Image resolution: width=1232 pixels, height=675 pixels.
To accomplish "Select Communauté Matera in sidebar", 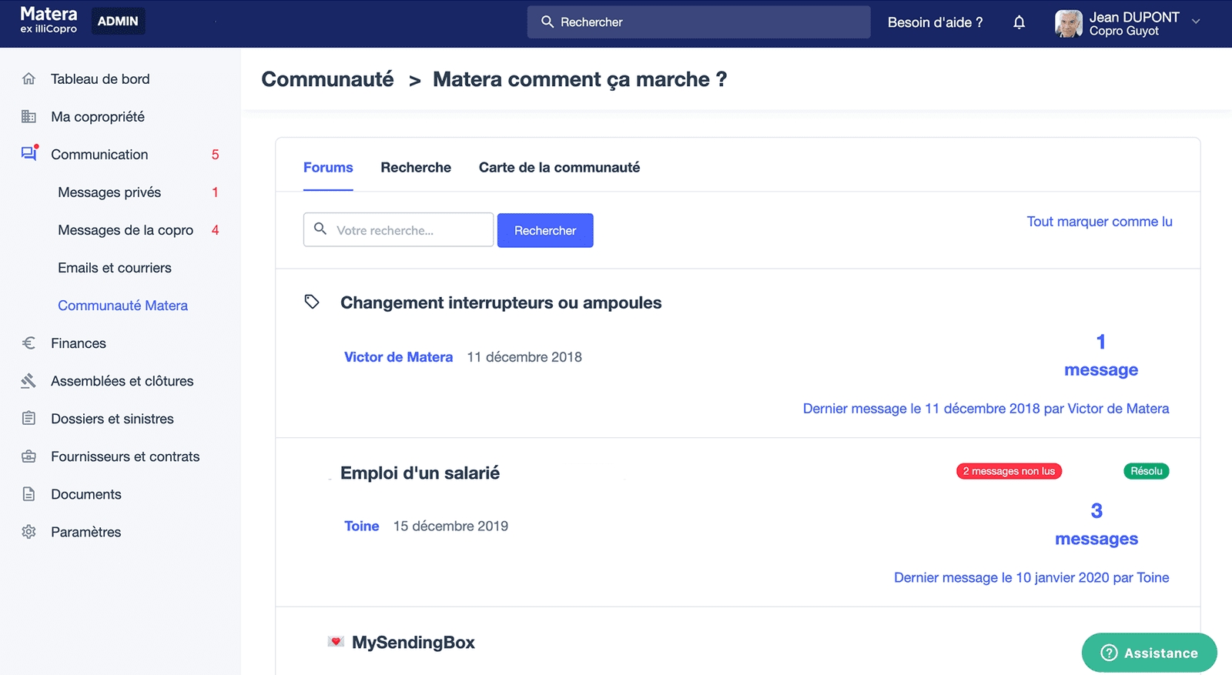I will point(122,305).
